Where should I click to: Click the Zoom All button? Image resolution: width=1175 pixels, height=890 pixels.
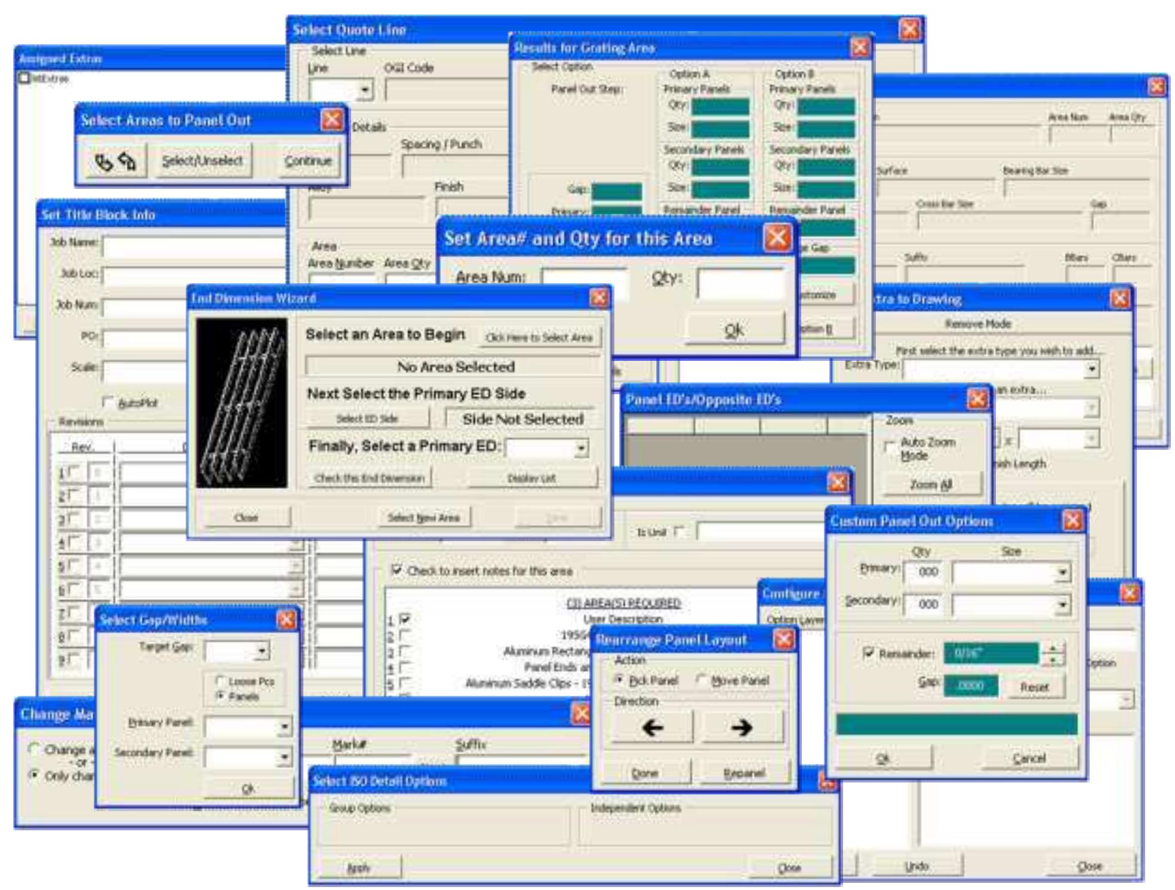pos(931,484)
